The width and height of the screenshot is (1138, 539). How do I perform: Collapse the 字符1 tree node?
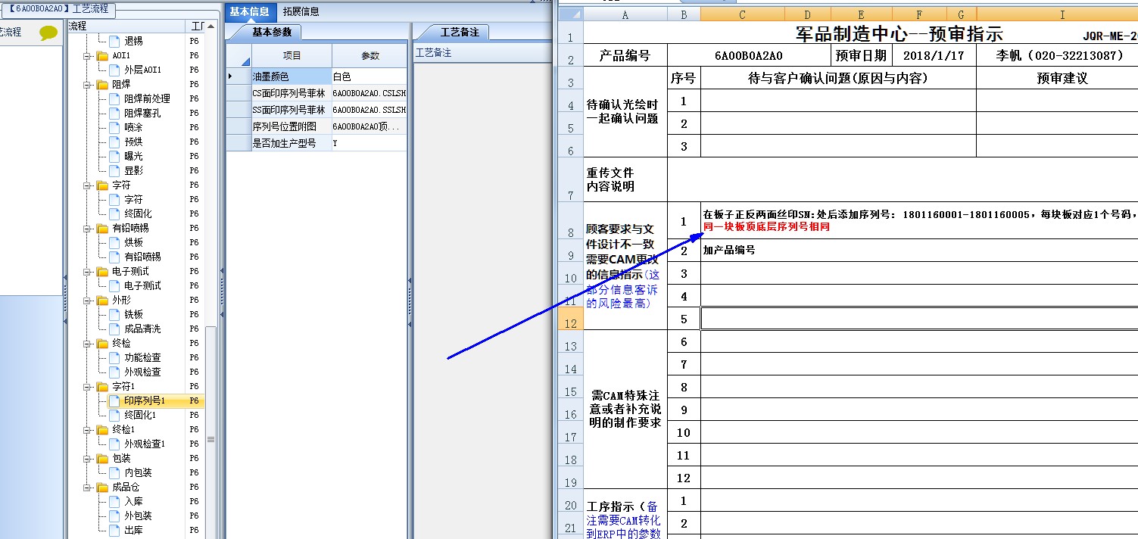click(x=88, y=386)
